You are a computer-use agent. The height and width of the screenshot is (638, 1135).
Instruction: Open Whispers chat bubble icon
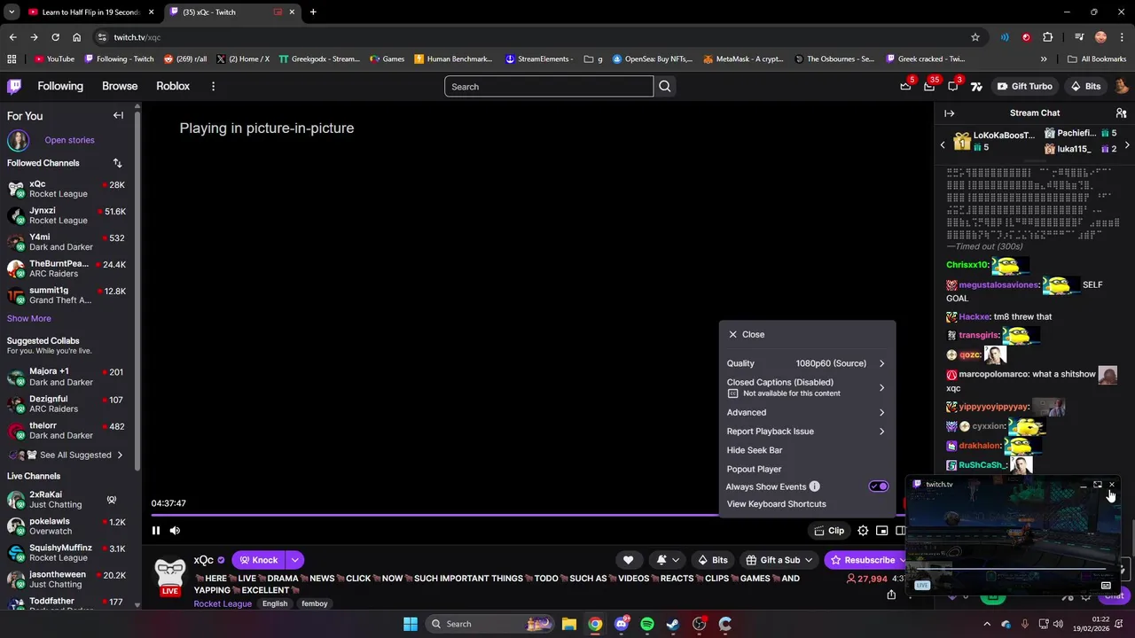point(953,86)
